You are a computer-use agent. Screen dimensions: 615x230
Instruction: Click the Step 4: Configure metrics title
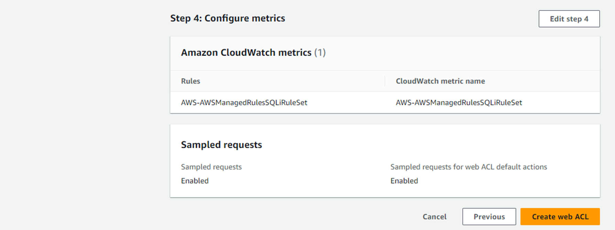point(228,18)
